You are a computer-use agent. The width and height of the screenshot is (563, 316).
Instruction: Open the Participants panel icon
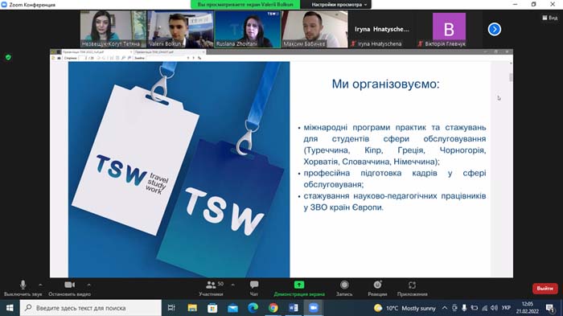point(211,285)
